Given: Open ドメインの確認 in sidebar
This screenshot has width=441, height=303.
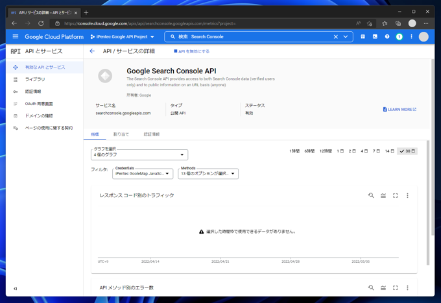Looking at the screenshot, I should click(x=45, y=115).
